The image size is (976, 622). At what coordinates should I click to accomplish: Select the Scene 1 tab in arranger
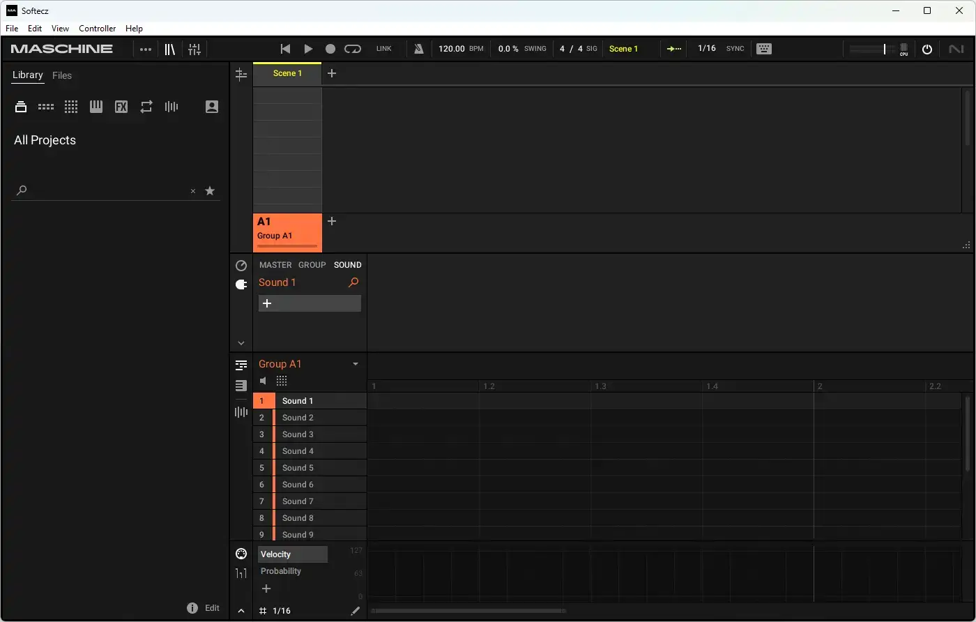pos(287,73)
